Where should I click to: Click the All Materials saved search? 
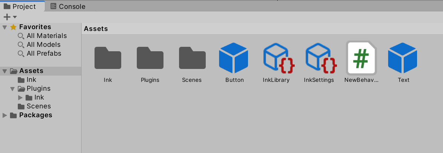(x=46, y=36)
